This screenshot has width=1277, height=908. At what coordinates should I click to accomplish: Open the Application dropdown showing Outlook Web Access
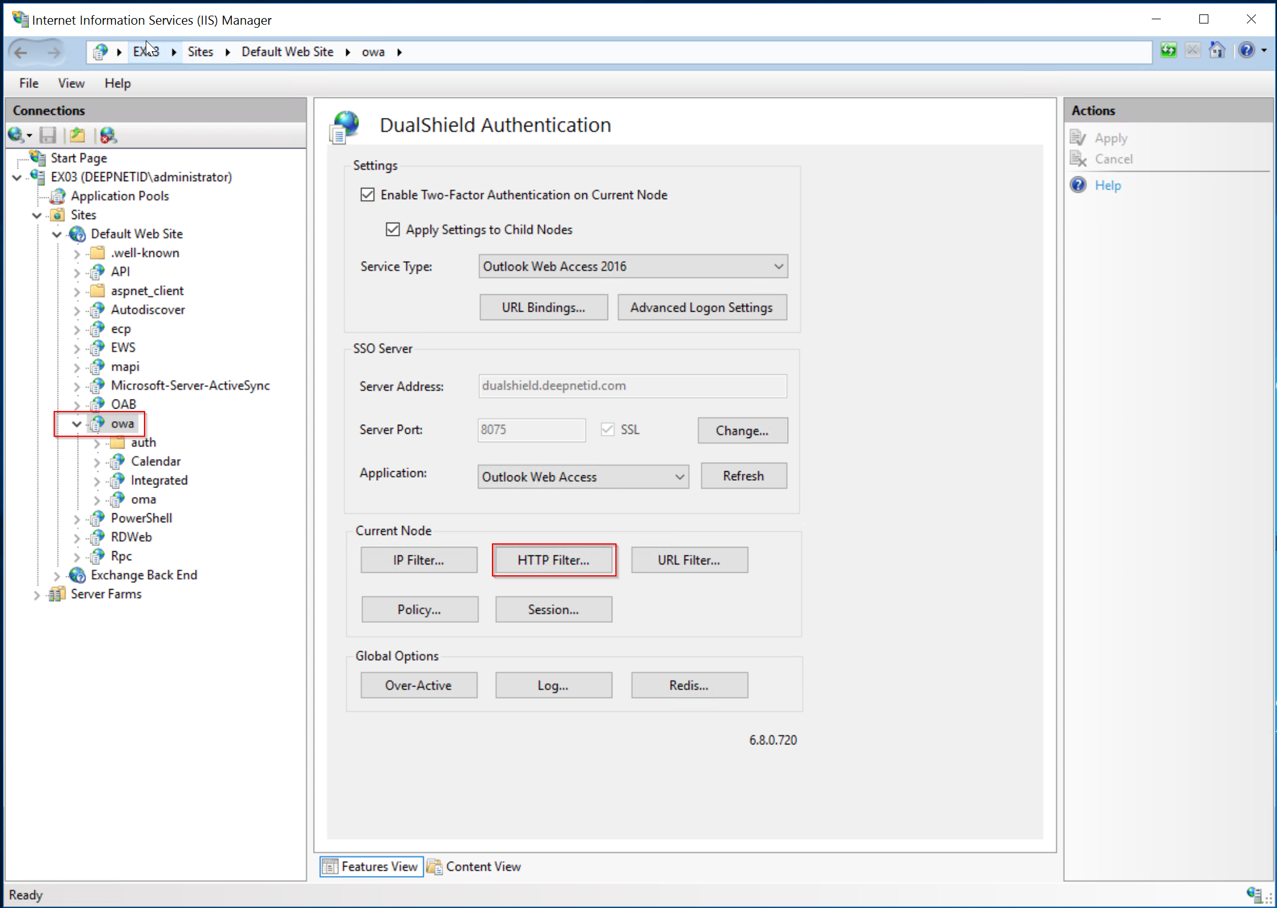coord(679,476)
